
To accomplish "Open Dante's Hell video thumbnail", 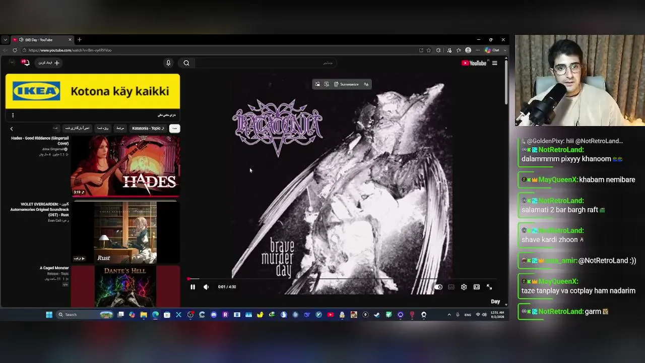I will [125, 286].
